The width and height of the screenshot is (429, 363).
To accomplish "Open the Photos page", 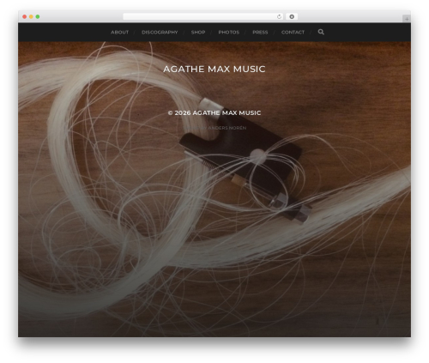I will point(229,32).
